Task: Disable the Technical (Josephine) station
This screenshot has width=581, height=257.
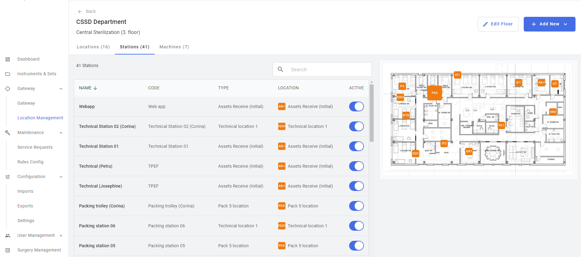Action: click(x=357, y=186)
